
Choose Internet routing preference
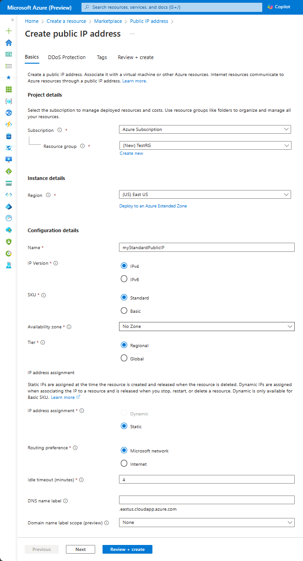[124, 463]
